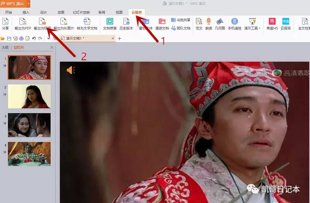This screenshot has width=310, height=203.
Task: Click quick-access export PDF icon
Action: point(15,38)
